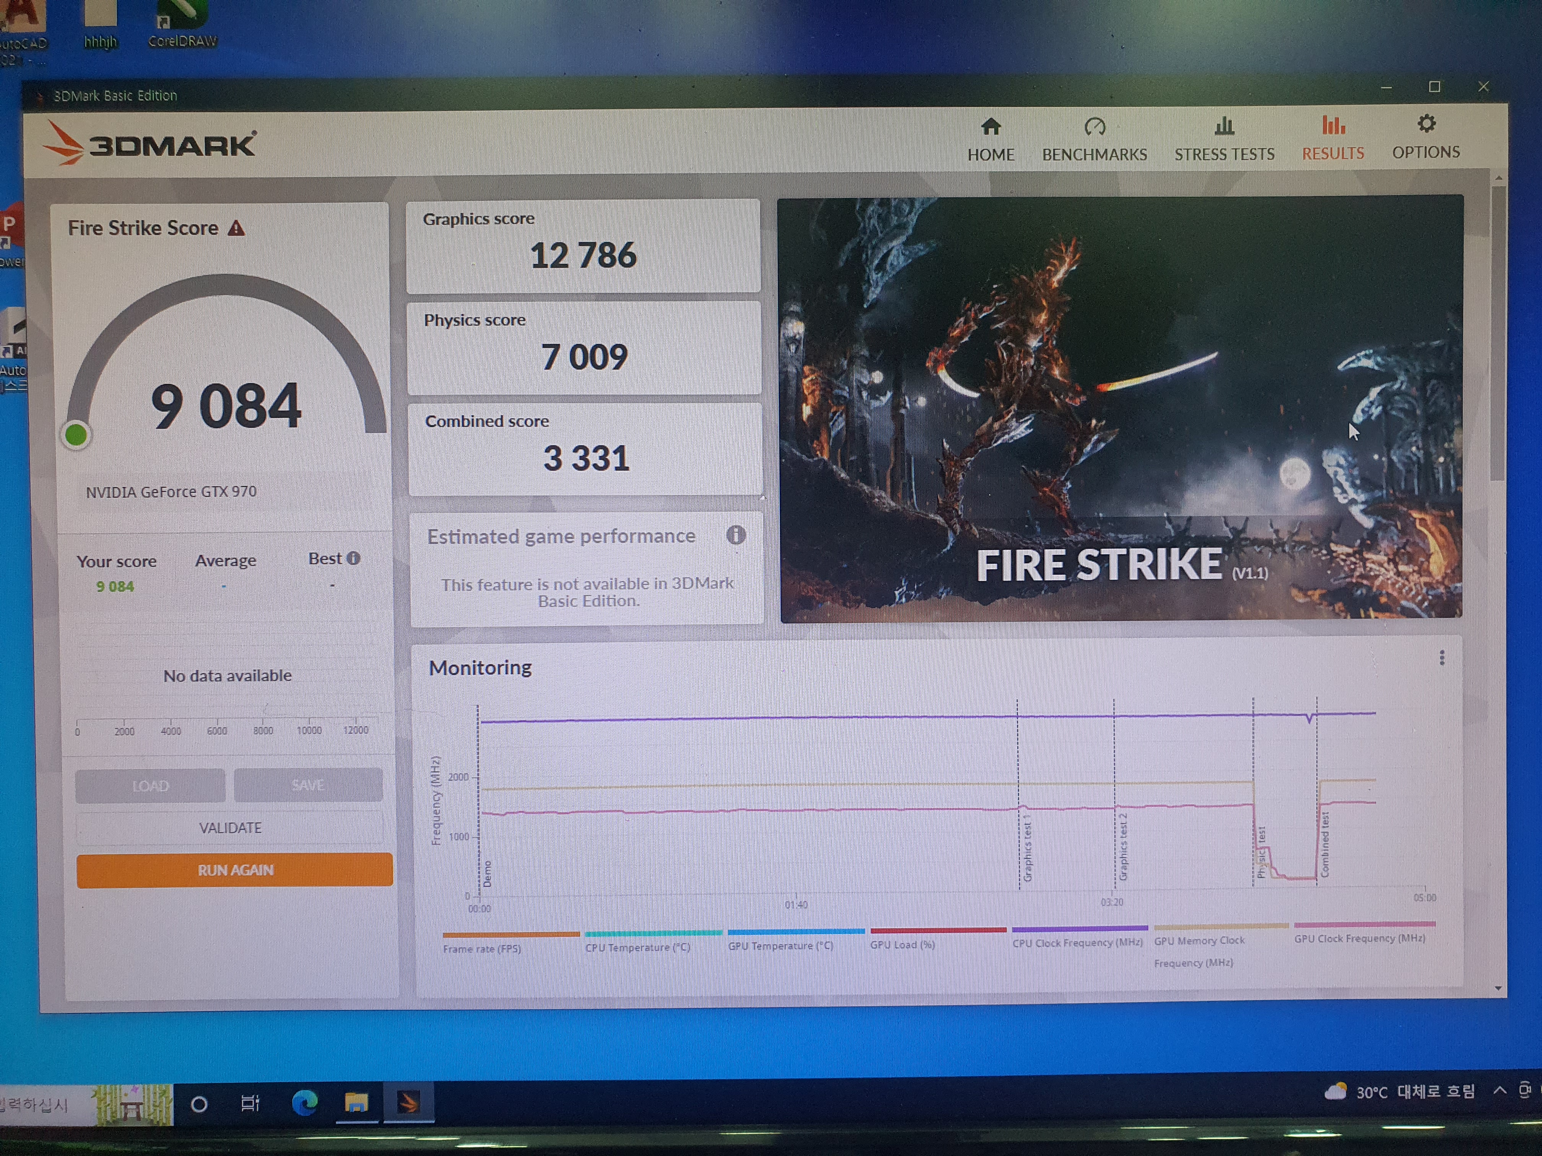
Task: Open the OPTIONS tab
Action: coord(1426,137)
